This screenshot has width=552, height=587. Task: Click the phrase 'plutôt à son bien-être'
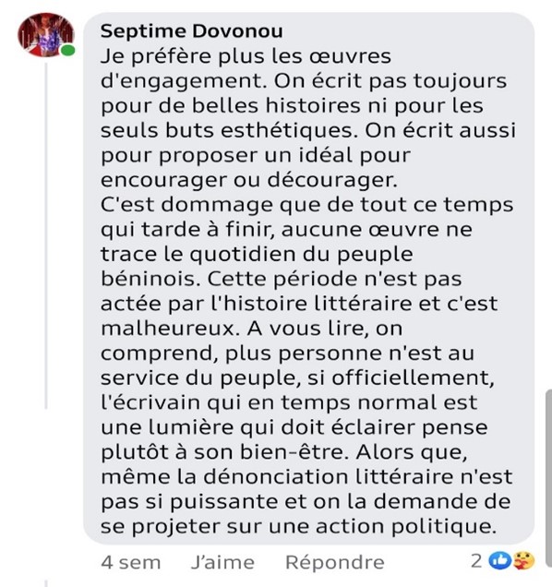click(x=222, y=452)
